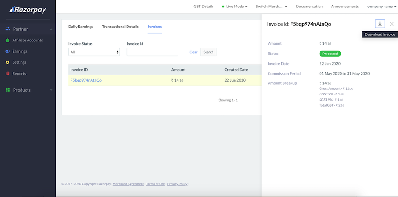The height and width of the screenshot is (197, 398).
Task: Open GST Details in top bar
Action: pos(203,7)
